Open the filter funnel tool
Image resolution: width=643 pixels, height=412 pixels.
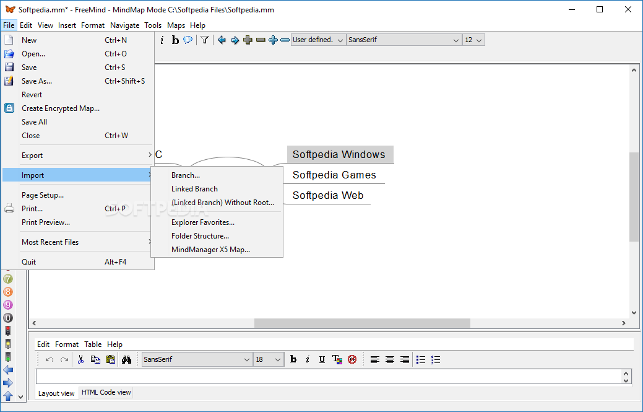pos(205,40)
